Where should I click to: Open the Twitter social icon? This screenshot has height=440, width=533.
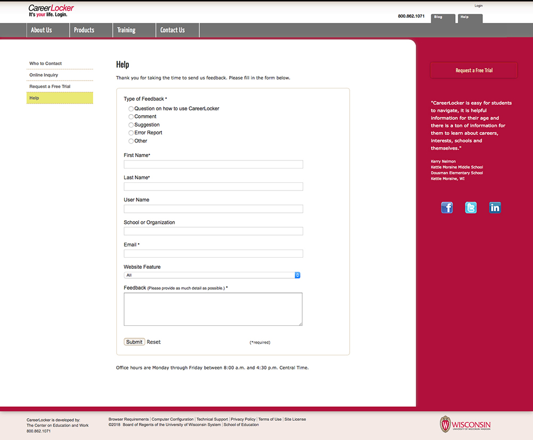tap(471, 207)
